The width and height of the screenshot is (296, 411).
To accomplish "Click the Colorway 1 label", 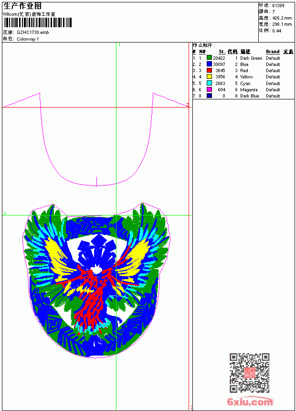I will point(28,39).
